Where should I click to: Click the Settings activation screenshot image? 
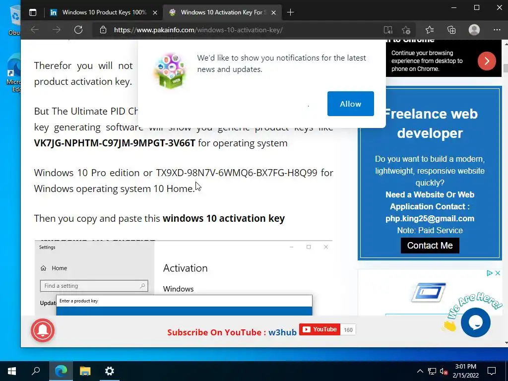(x=184, y=278)
